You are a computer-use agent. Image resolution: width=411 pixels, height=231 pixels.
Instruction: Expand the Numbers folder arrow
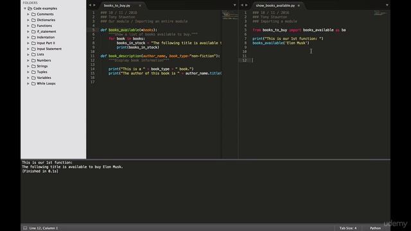28,60
